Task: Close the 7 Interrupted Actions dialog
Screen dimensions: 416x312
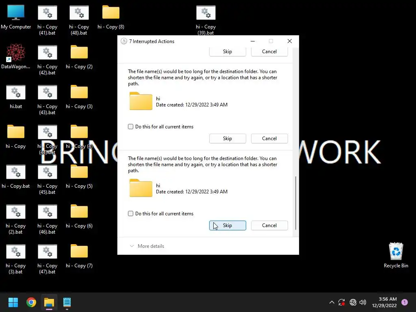Action: tap(290, 41)
